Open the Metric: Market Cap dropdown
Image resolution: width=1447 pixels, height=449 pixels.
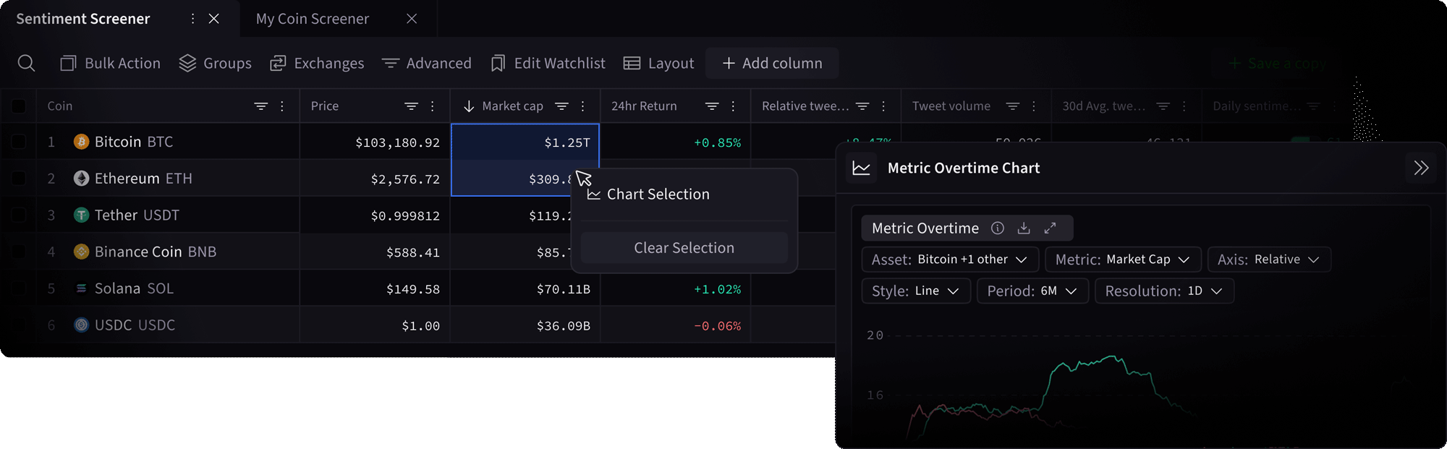coord(1123,260)
